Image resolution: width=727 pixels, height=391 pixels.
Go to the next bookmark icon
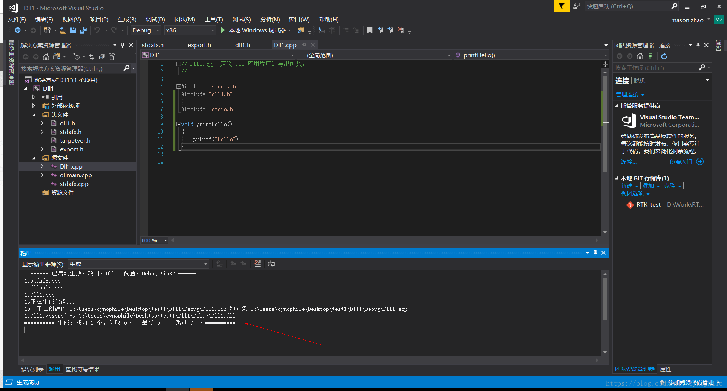(390, 30)
